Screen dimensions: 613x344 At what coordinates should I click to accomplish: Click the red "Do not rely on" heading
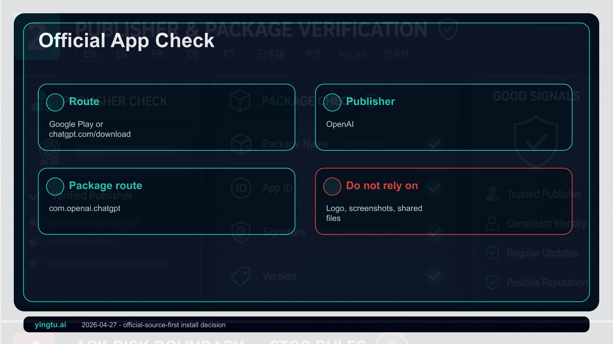click(382, 186)
